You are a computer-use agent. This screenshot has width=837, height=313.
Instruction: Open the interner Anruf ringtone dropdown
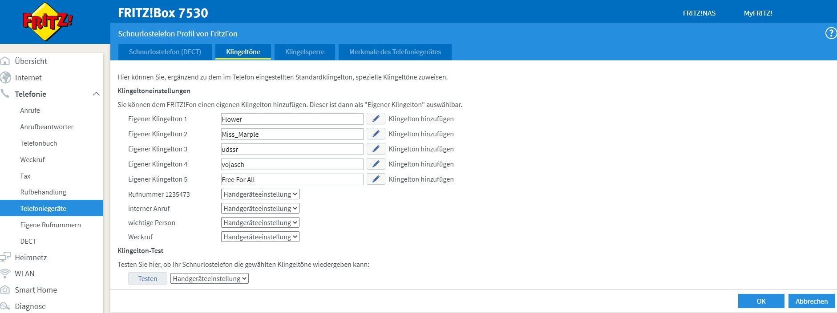click(260, 209)
